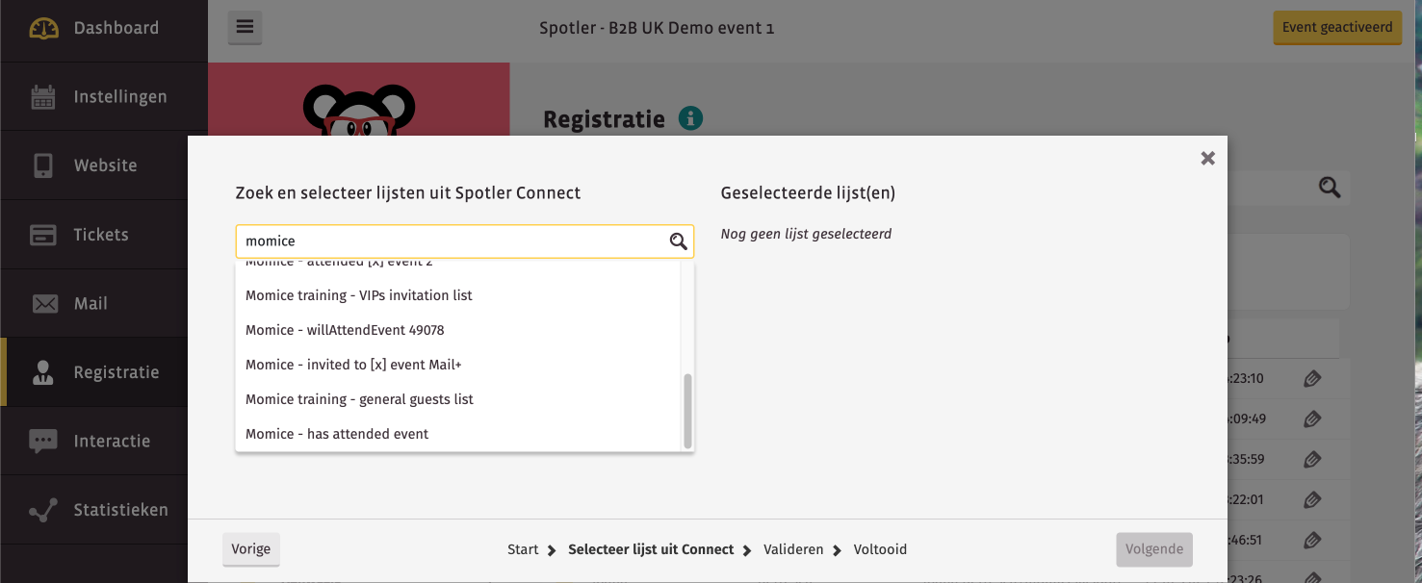Close the dialog with the X button
Viewport: 1422px width, 583px height.
coord(1207,159)
